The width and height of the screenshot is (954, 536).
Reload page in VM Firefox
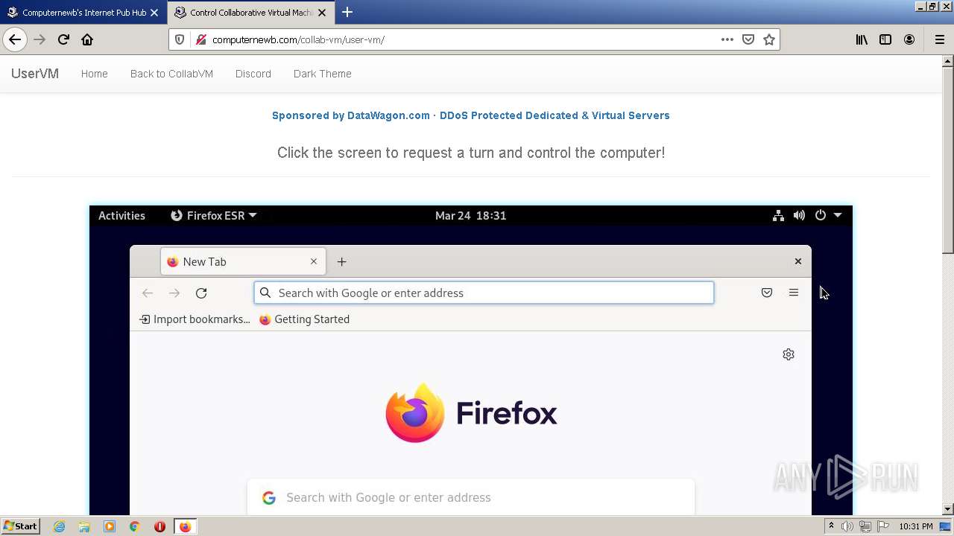pos(201,293)
